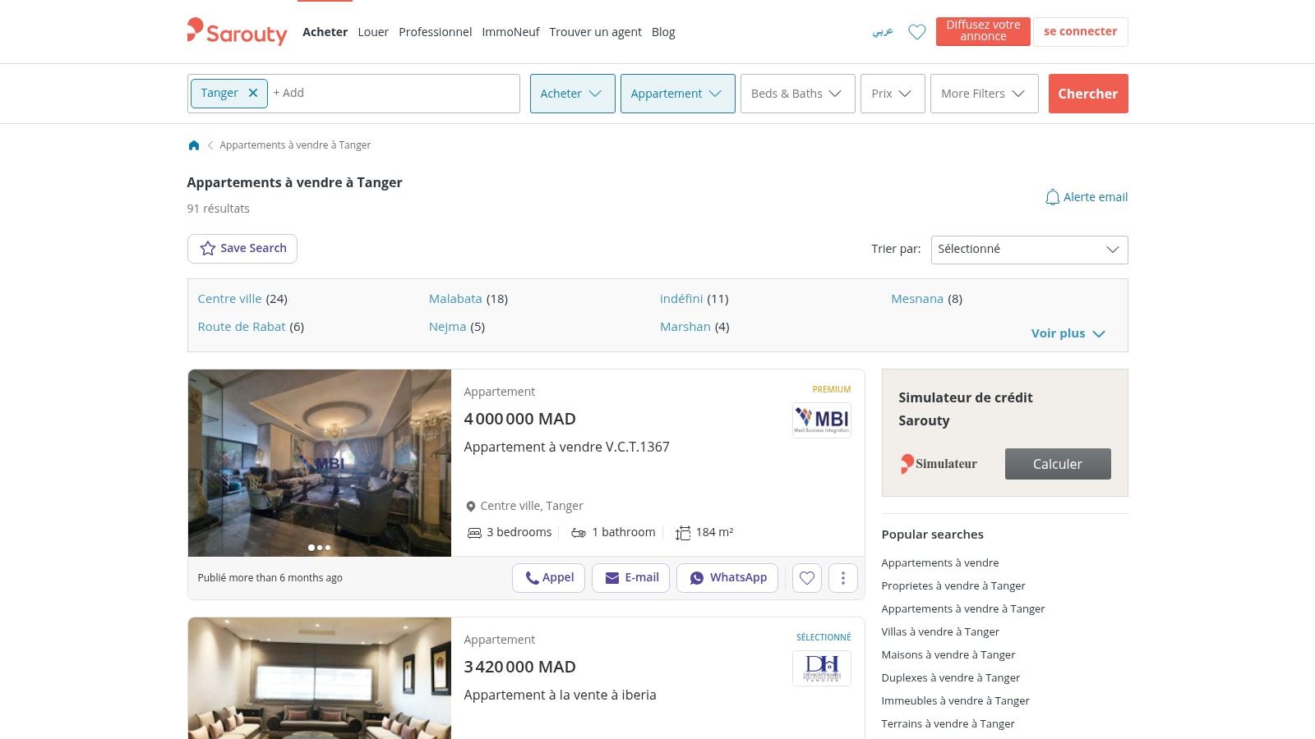Open popular search Appartements à vendre
This screenshot has width=1315, height=739.
[940, 562]
